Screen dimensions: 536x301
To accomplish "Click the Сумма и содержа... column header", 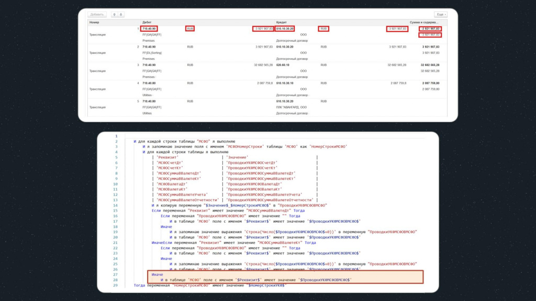I will [424, 22].
